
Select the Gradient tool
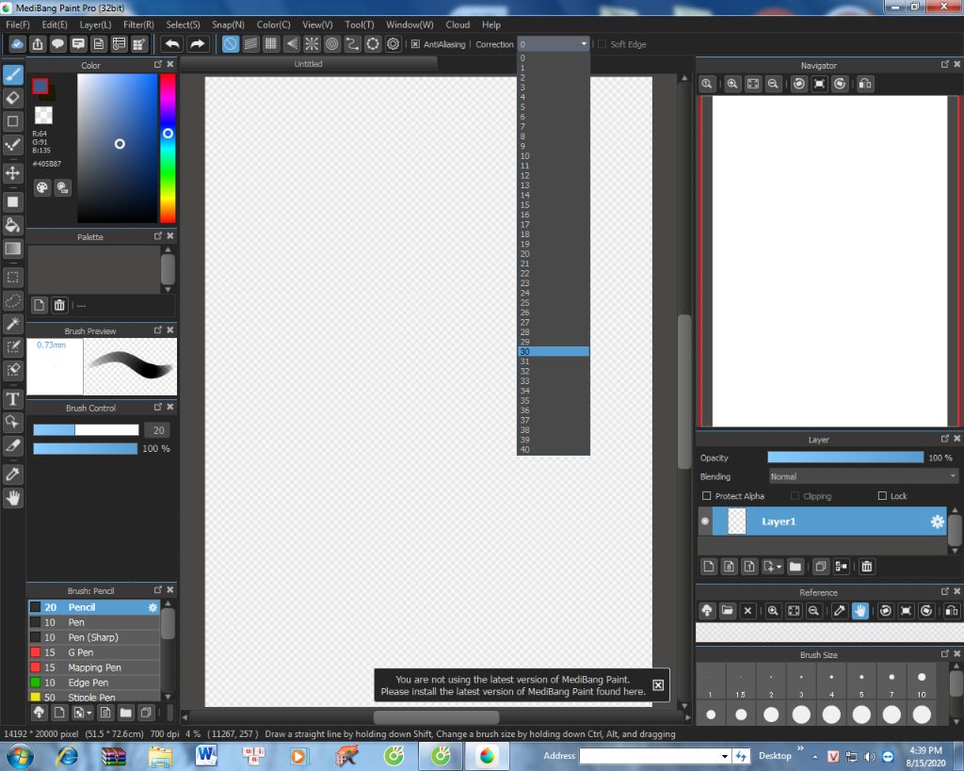tap(13, 249)
